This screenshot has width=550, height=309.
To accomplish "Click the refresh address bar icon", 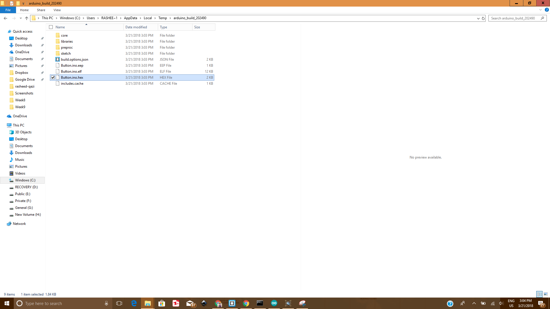I will click(483, 18).
